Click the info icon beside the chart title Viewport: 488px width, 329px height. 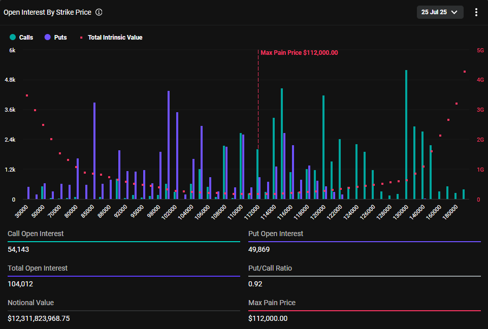99,12
